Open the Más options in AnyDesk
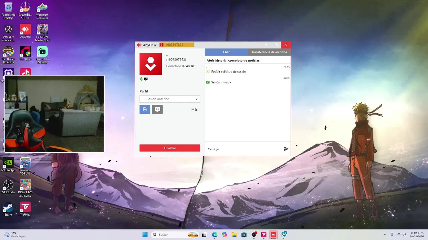 (x=194, y=109)
